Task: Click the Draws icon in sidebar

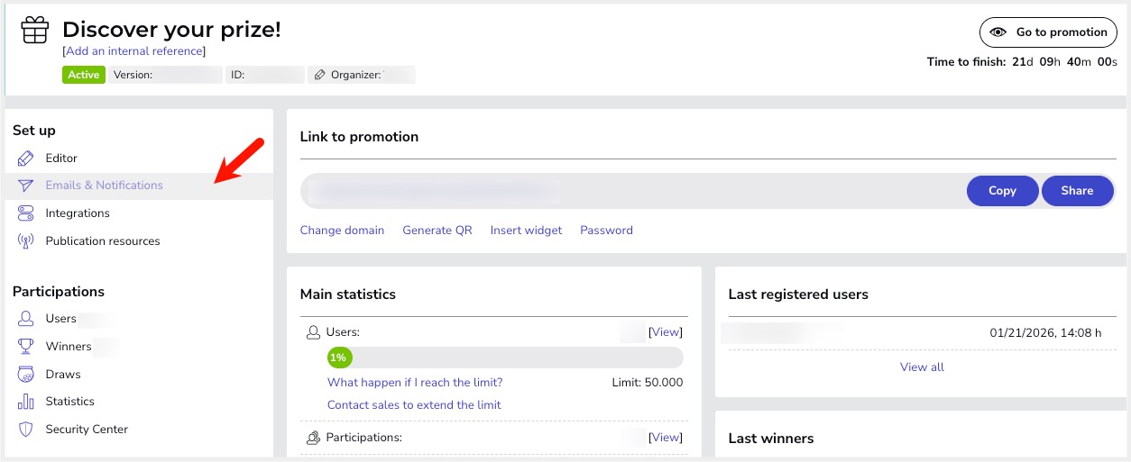Action: click(x=26, y=375)
